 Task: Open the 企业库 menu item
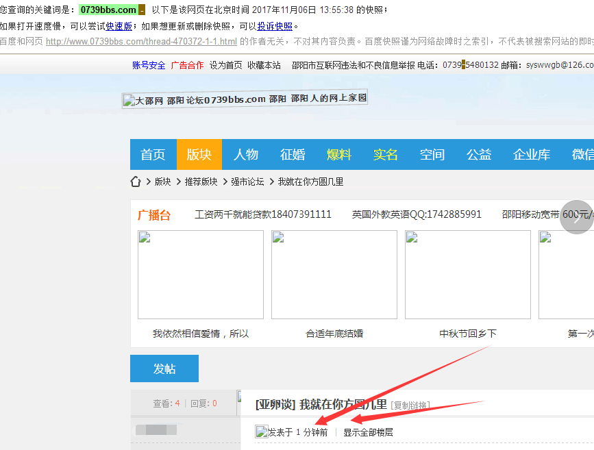coord(532,155)
